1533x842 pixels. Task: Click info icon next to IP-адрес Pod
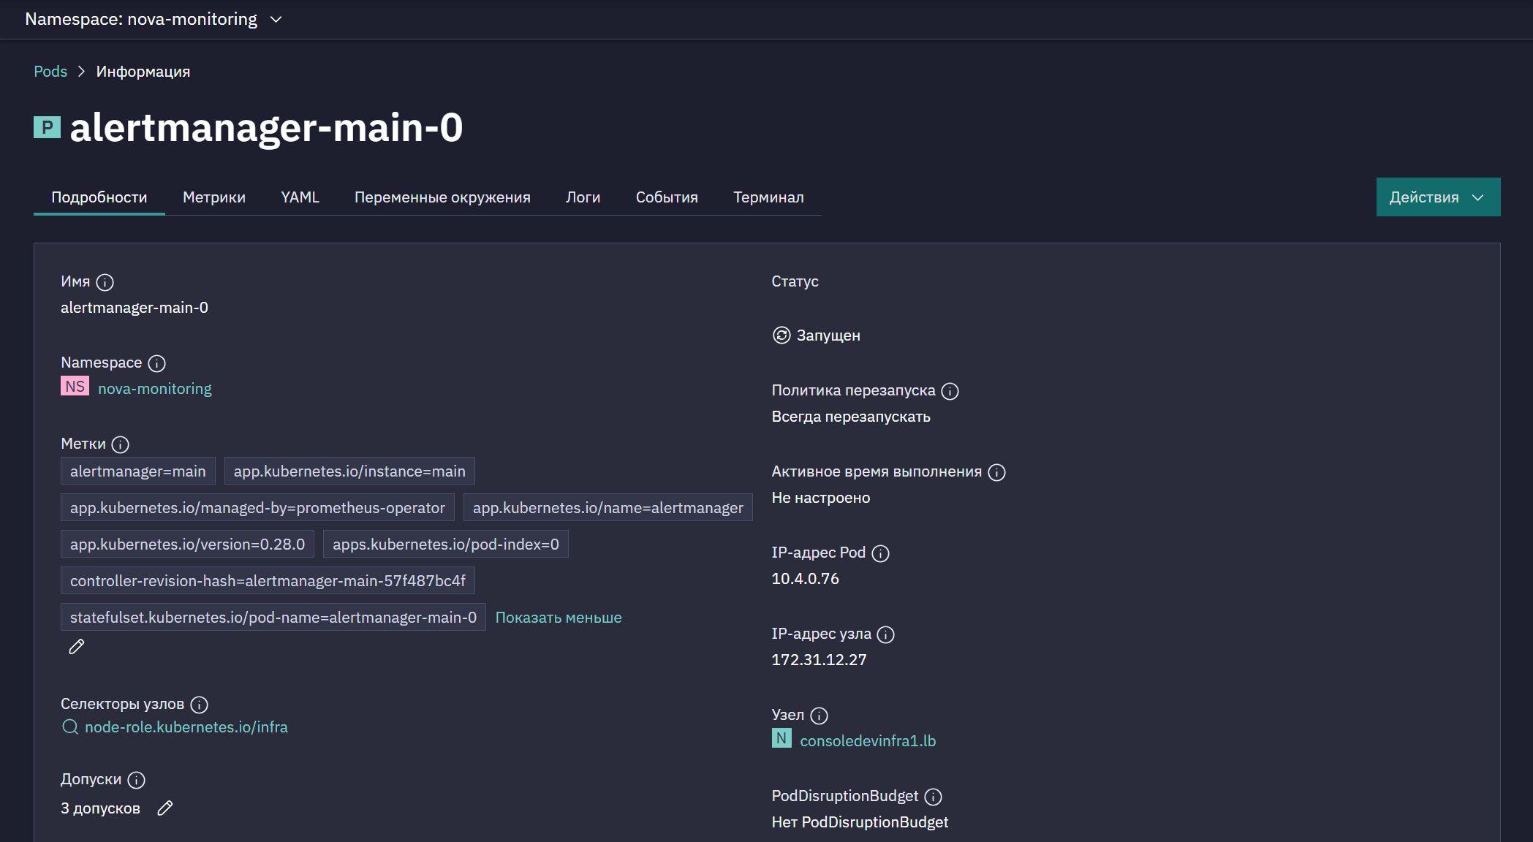click(881, 553)
